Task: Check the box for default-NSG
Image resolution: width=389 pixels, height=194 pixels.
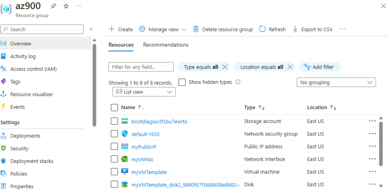Action: coord(115,134)
